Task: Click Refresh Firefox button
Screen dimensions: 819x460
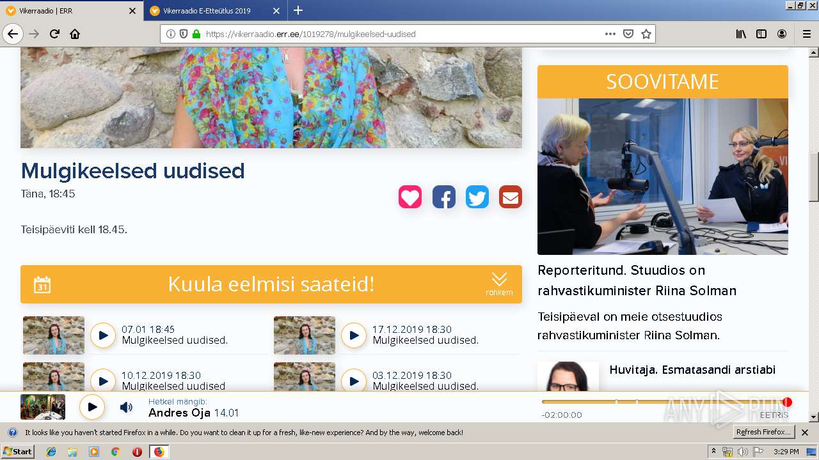Action: click(x=764, y=433)
